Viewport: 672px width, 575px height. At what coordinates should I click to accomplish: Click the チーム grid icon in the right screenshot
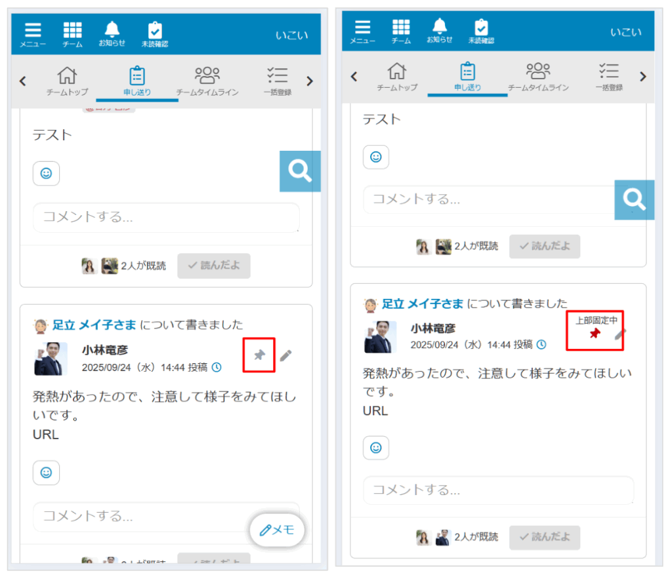[x=401, y=30]
